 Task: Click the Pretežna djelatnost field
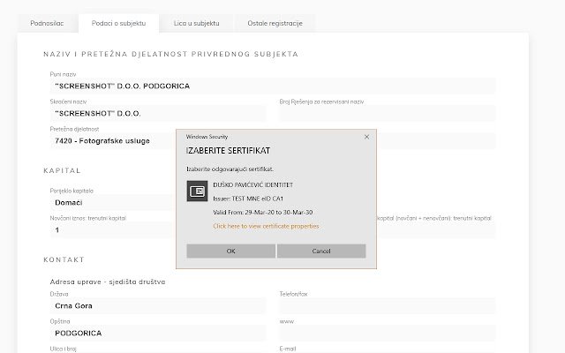click(112, 141)
